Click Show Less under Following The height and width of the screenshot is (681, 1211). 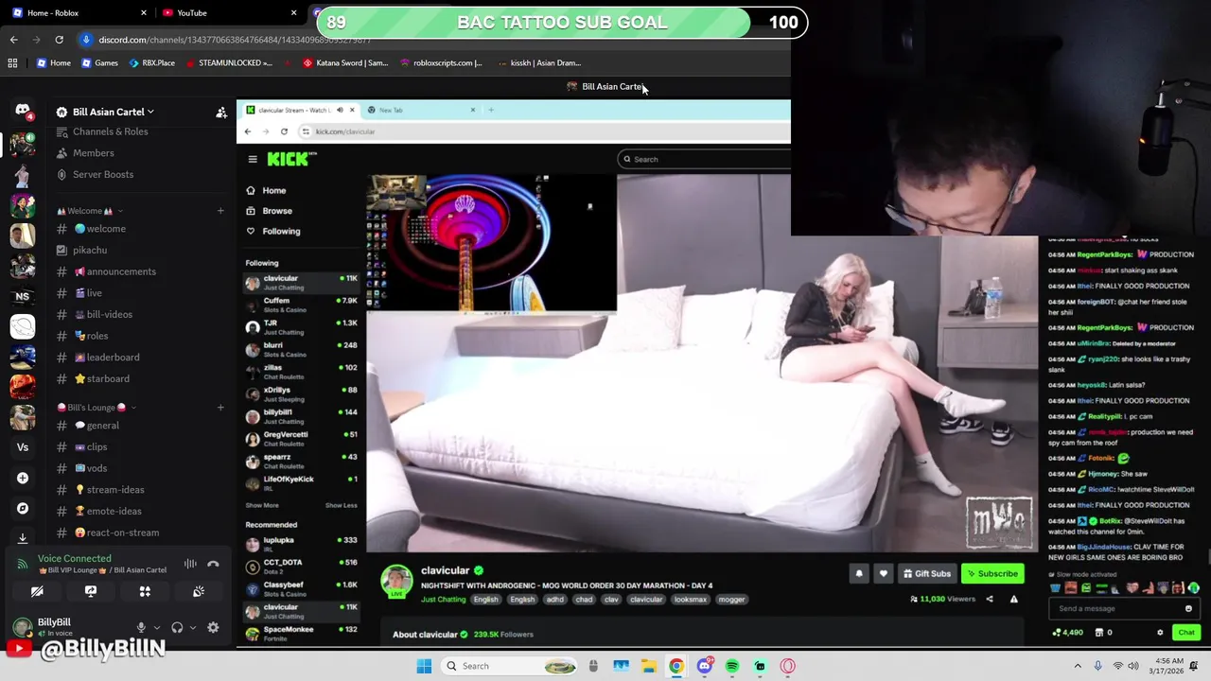point(342,505)
